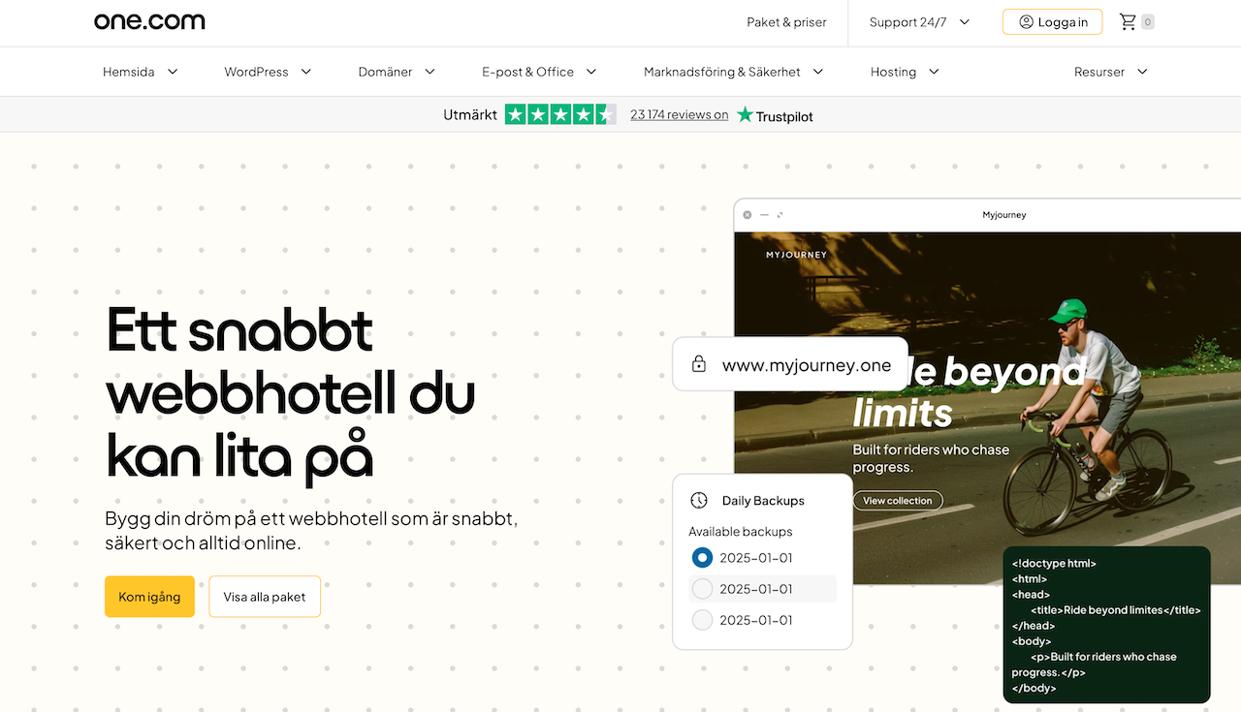The height and width of the screenshot is (712, 1241).
Task: Open the shopping cart icon
Action: tap(1128, 22)
